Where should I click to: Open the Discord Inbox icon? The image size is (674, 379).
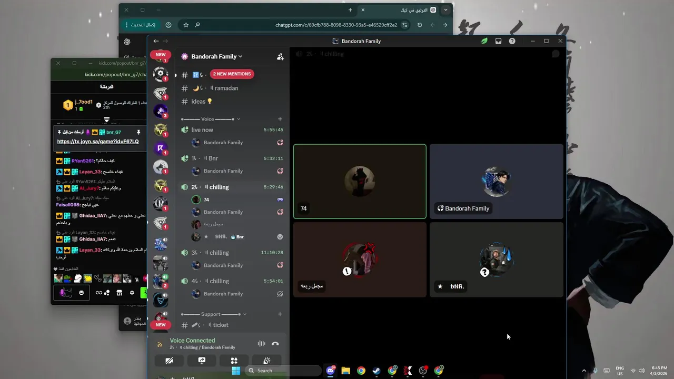(498, 41)
